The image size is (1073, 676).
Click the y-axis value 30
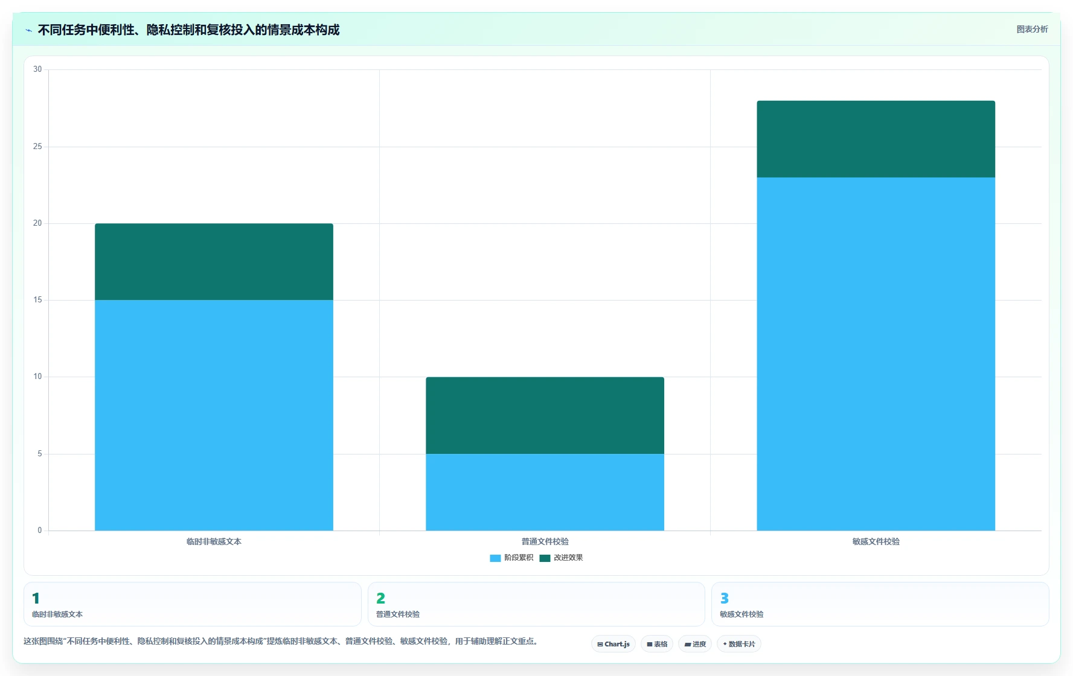point(37,69)
